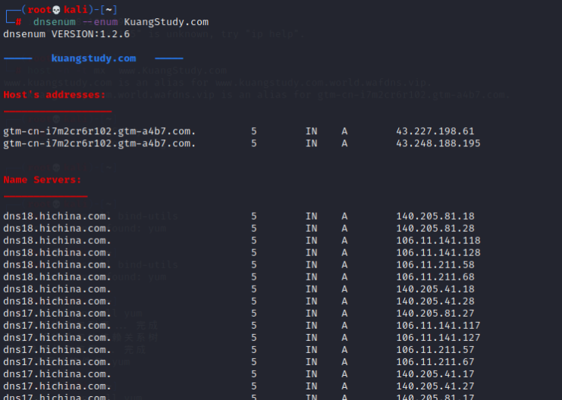
Task: Click IP address 106.11.141.118
Action: coord(438,241)
